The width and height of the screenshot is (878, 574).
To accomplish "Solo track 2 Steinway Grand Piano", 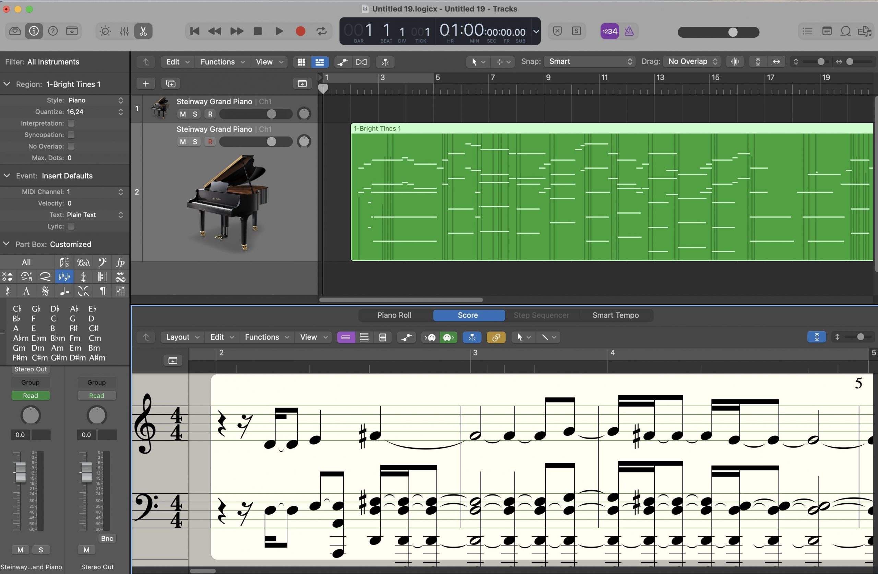I will (x=195, y=142).
